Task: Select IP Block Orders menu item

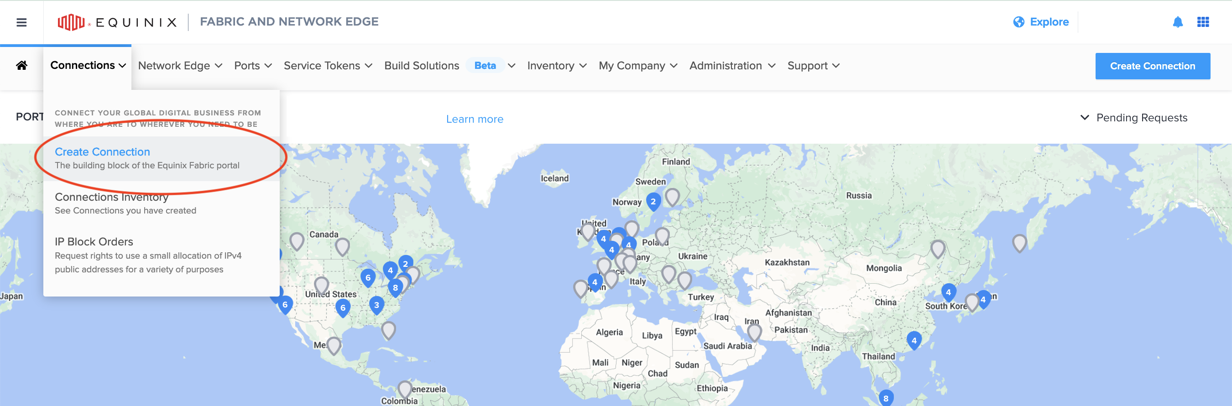Action: coord(162,255)
